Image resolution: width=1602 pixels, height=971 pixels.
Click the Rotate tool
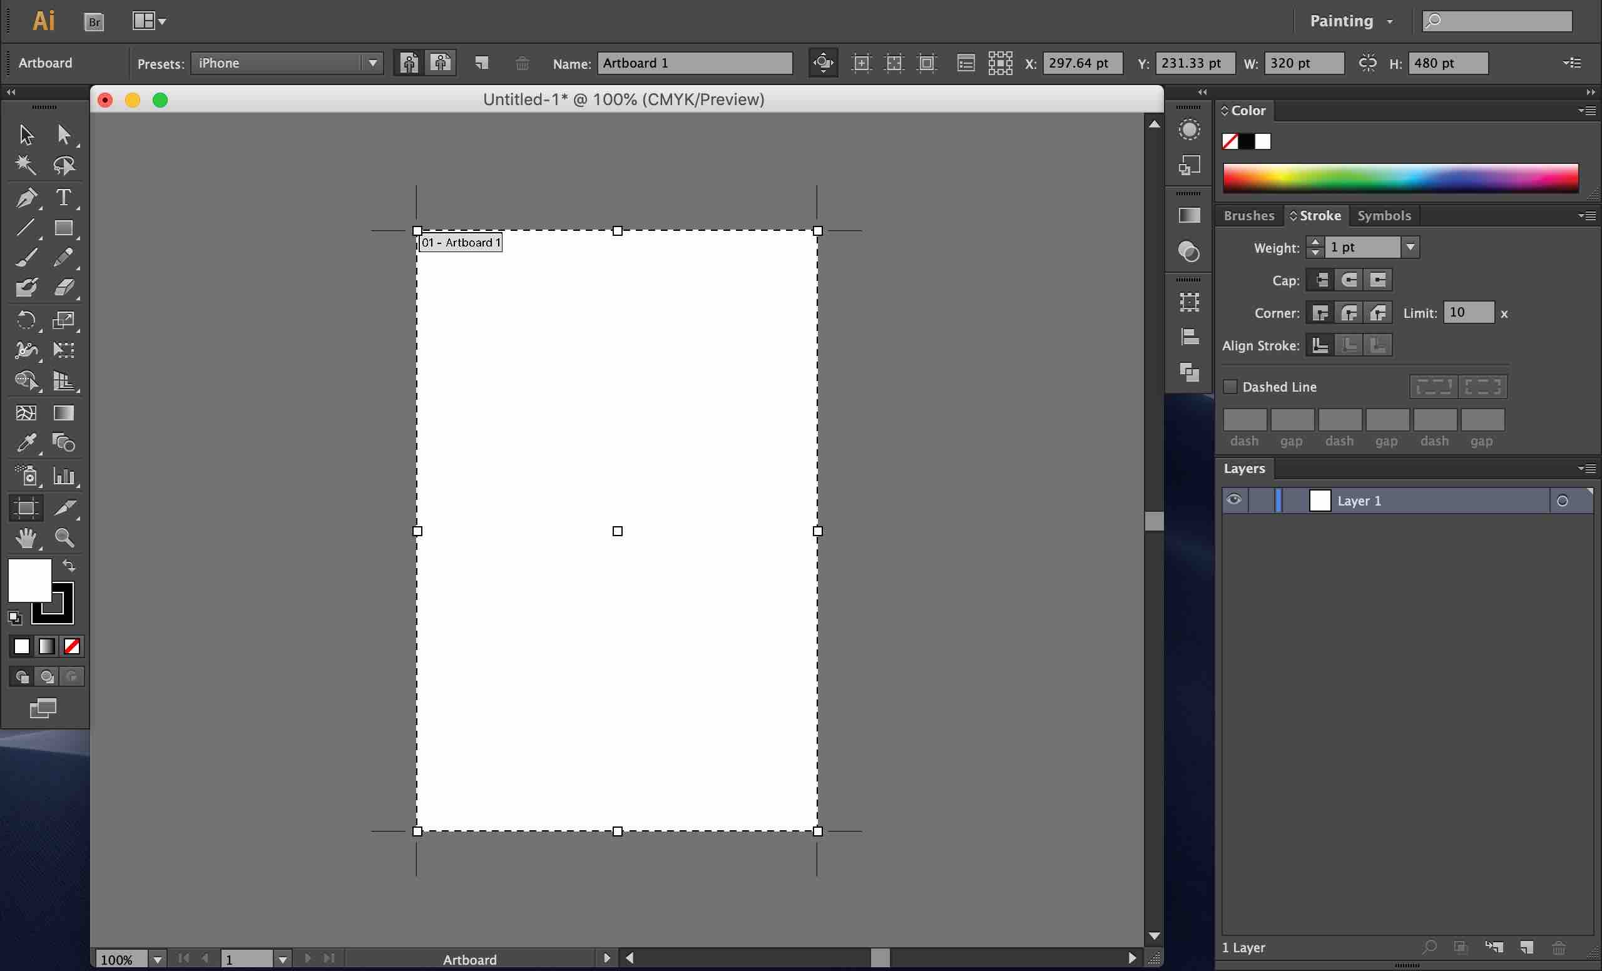click(26, 320)
